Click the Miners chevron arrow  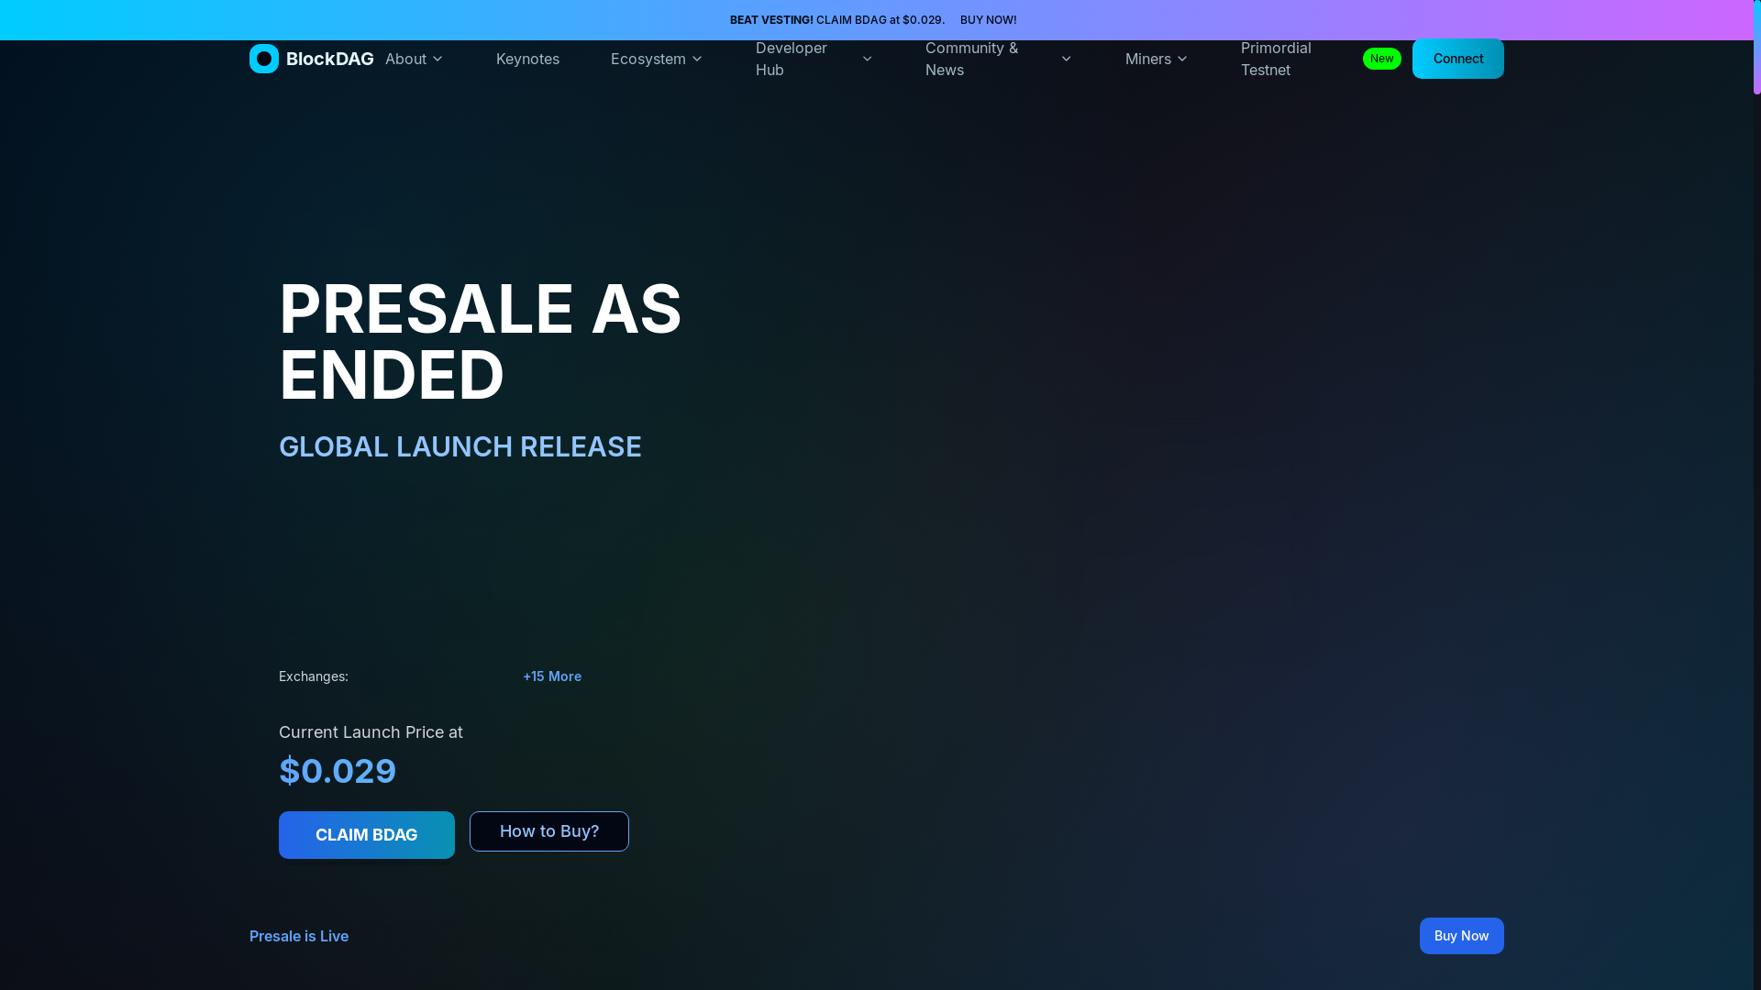[x=1182, y=59]
